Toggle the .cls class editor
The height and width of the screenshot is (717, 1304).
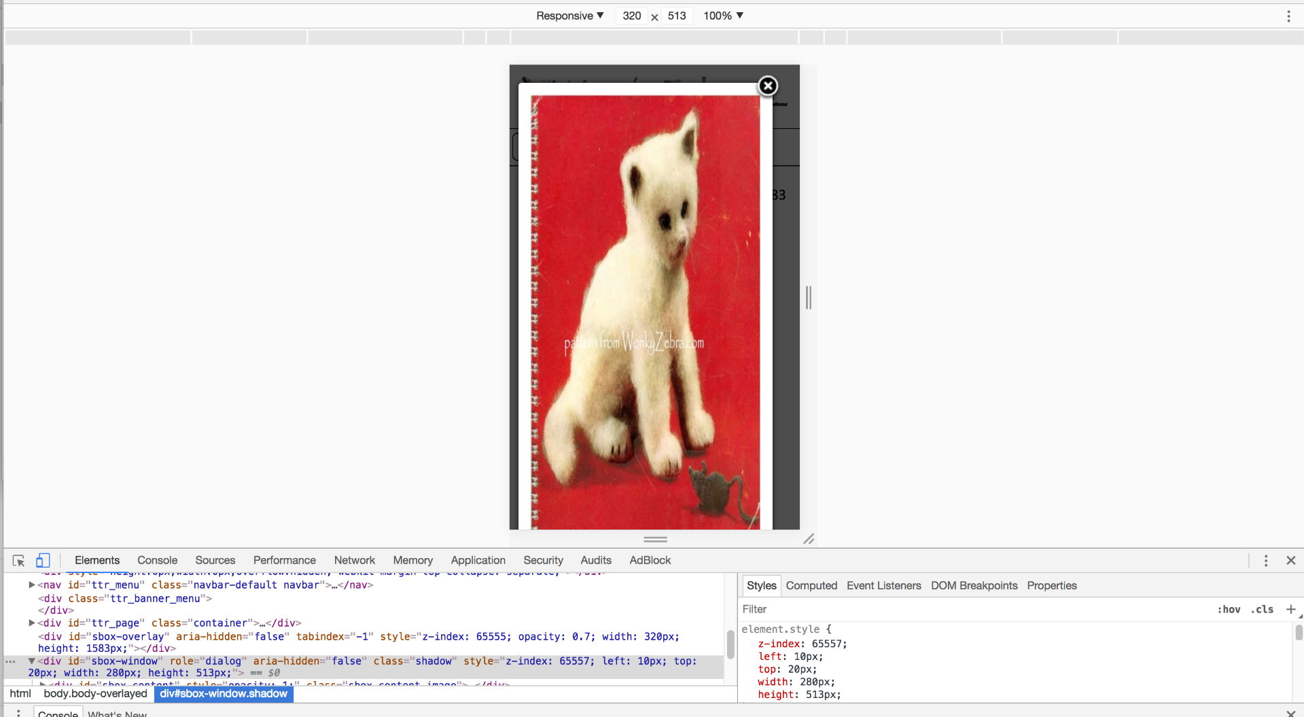tap(1262, 609)
